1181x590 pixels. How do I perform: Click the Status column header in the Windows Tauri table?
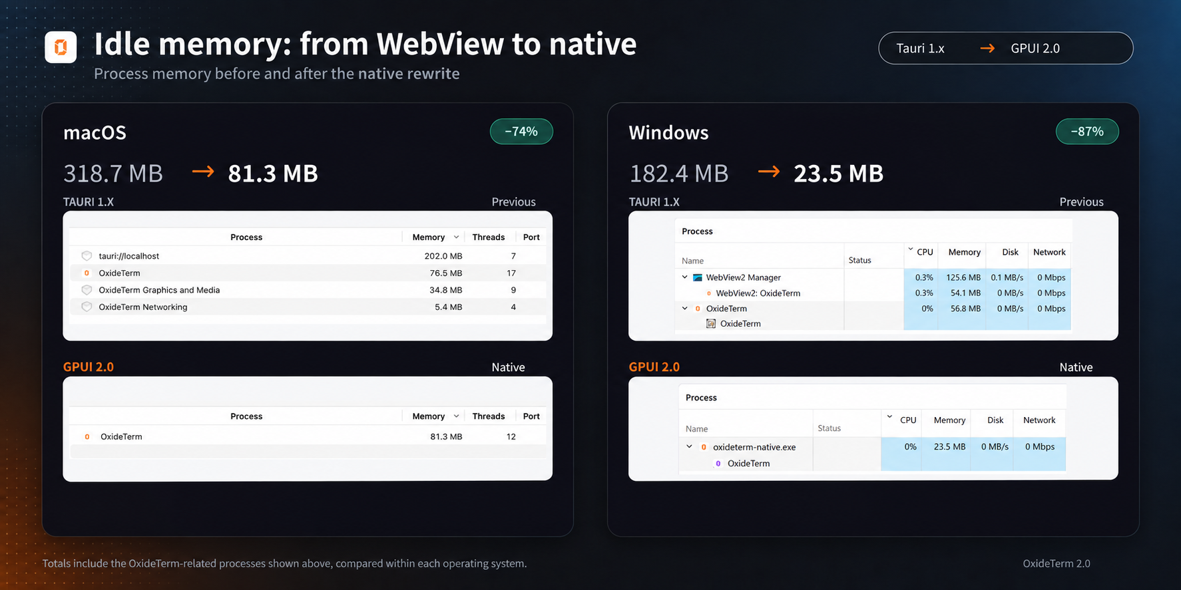pyautogui.click(x=859, y=260)
